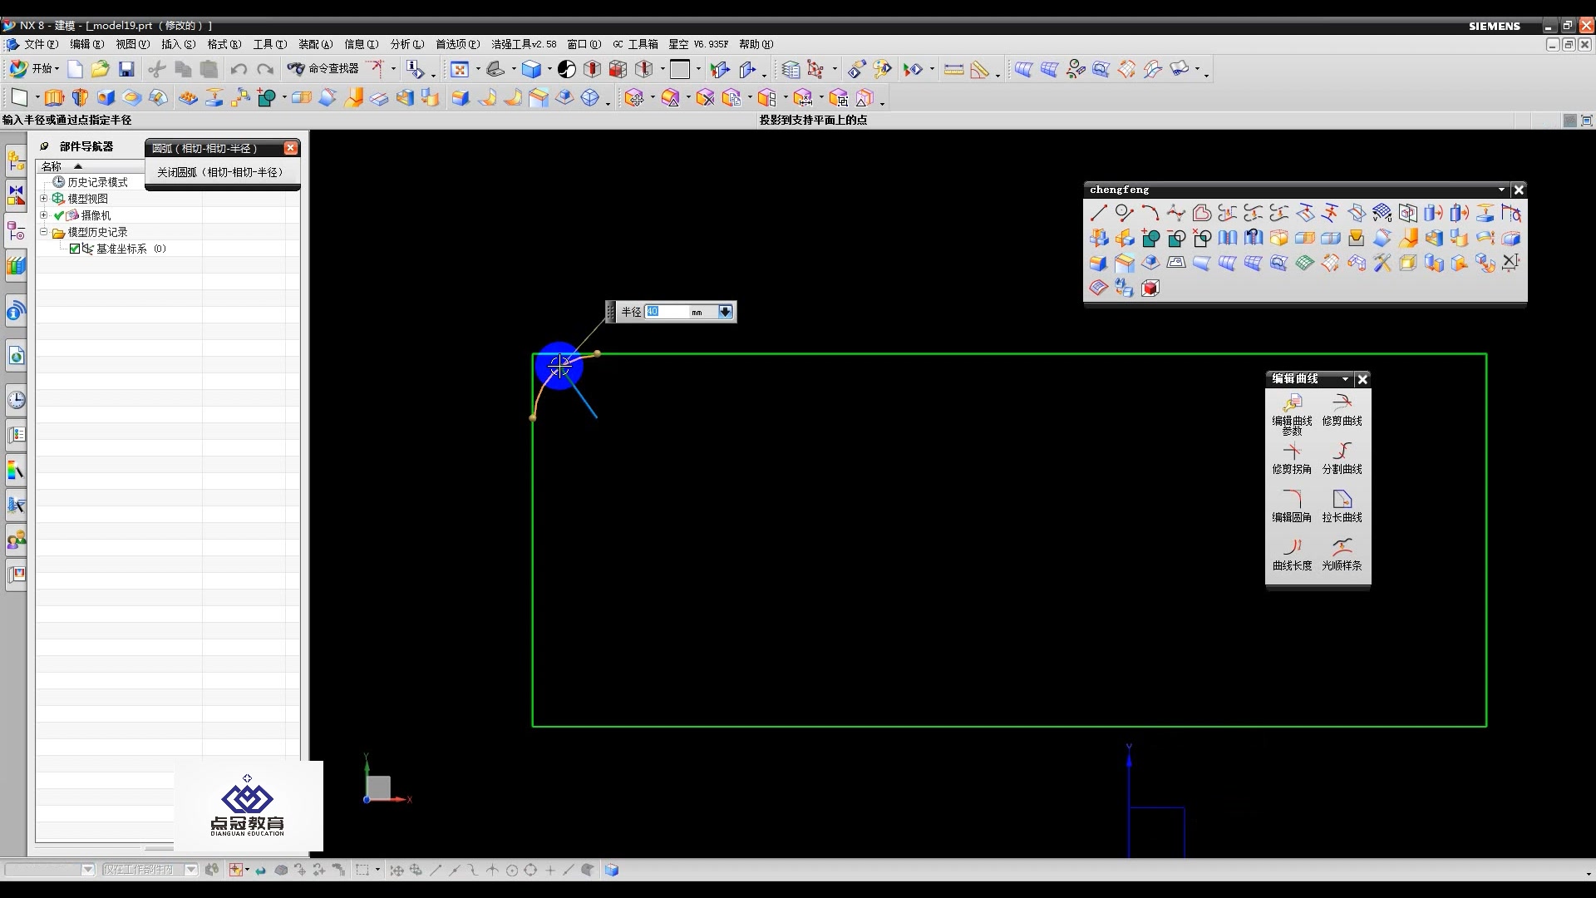Select the Line tool in chengfeng toolbar
Viewport: 1596px width, 898px height.
click(x=1098, y=213)
